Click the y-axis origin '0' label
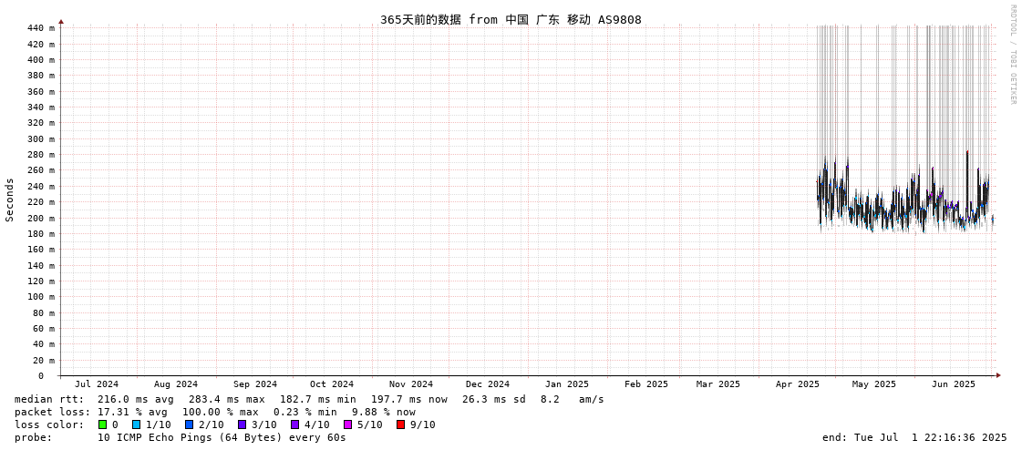 40,376
